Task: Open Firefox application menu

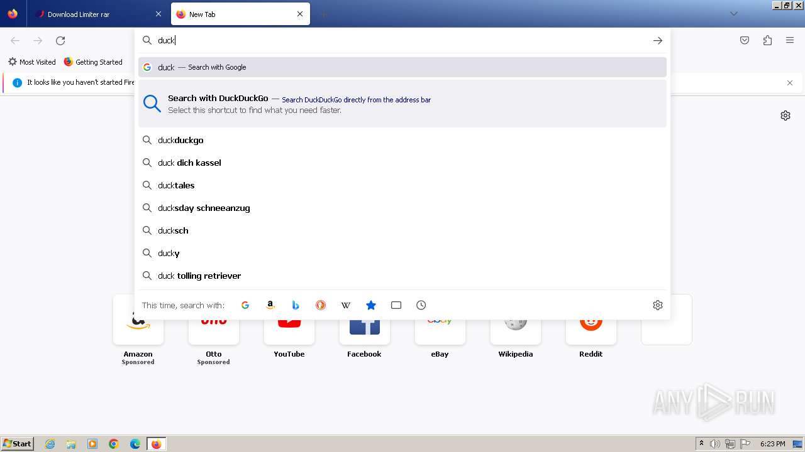Action: click(x=790, y=40)
